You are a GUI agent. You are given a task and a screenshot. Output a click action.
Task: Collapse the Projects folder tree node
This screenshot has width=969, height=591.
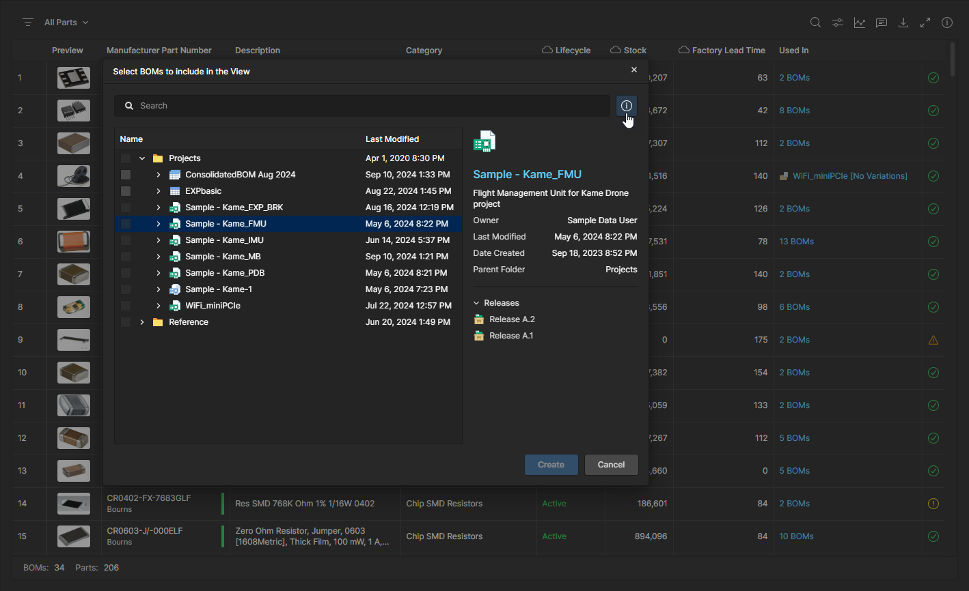coord(142,158)
